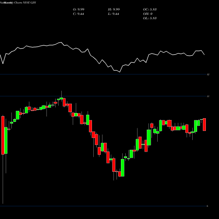
Task: Click the '12' price axis label
Action: coord(208,74)
